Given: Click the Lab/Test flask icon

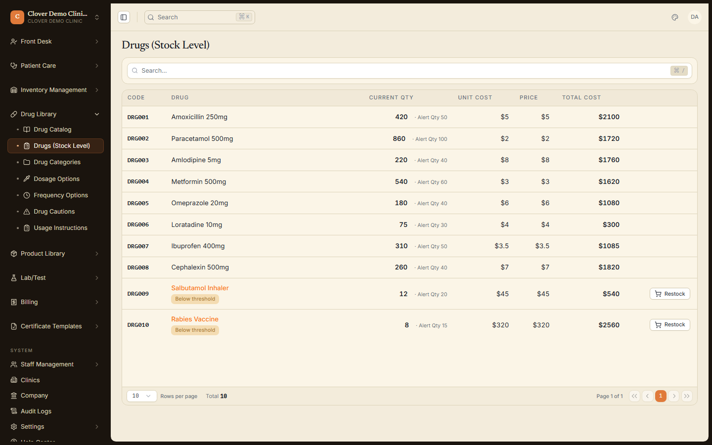Looking at the screenshot, I should pyautogui.click(x=14, y=278).
